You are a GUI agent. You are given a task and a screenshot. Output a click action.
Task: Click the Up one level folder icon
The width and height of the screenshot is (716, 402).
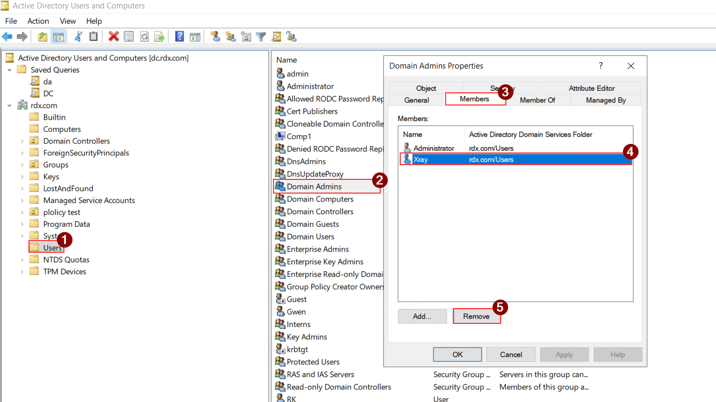(42, 36)
